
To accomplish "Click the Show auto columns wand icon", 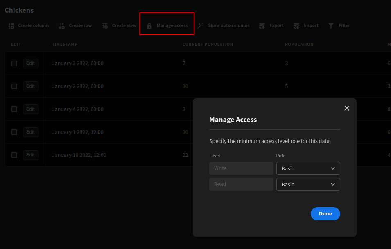I will pos(201,25).
